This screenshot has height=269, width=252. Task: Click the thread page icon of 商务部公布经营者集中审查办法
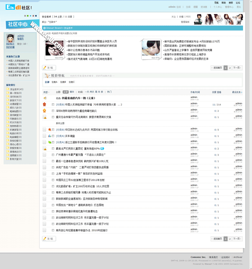tap(44, 230)
